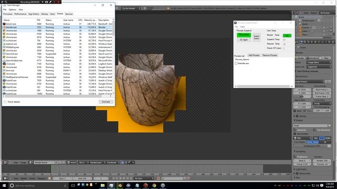Viewport: 337px width, 189px height.
Task: Click the Blender icon on the taskbar
Action: click(120, 185)
